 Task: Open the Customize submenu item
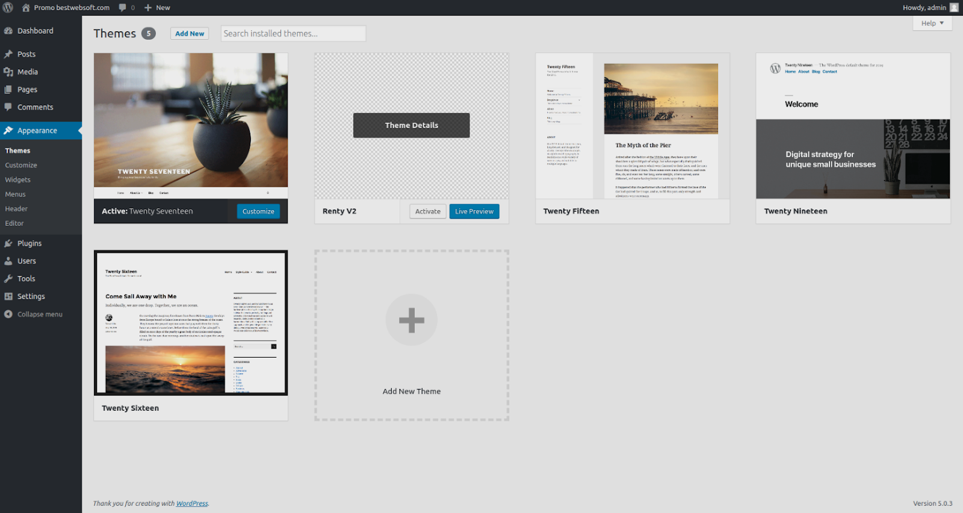tap(21, 165)
